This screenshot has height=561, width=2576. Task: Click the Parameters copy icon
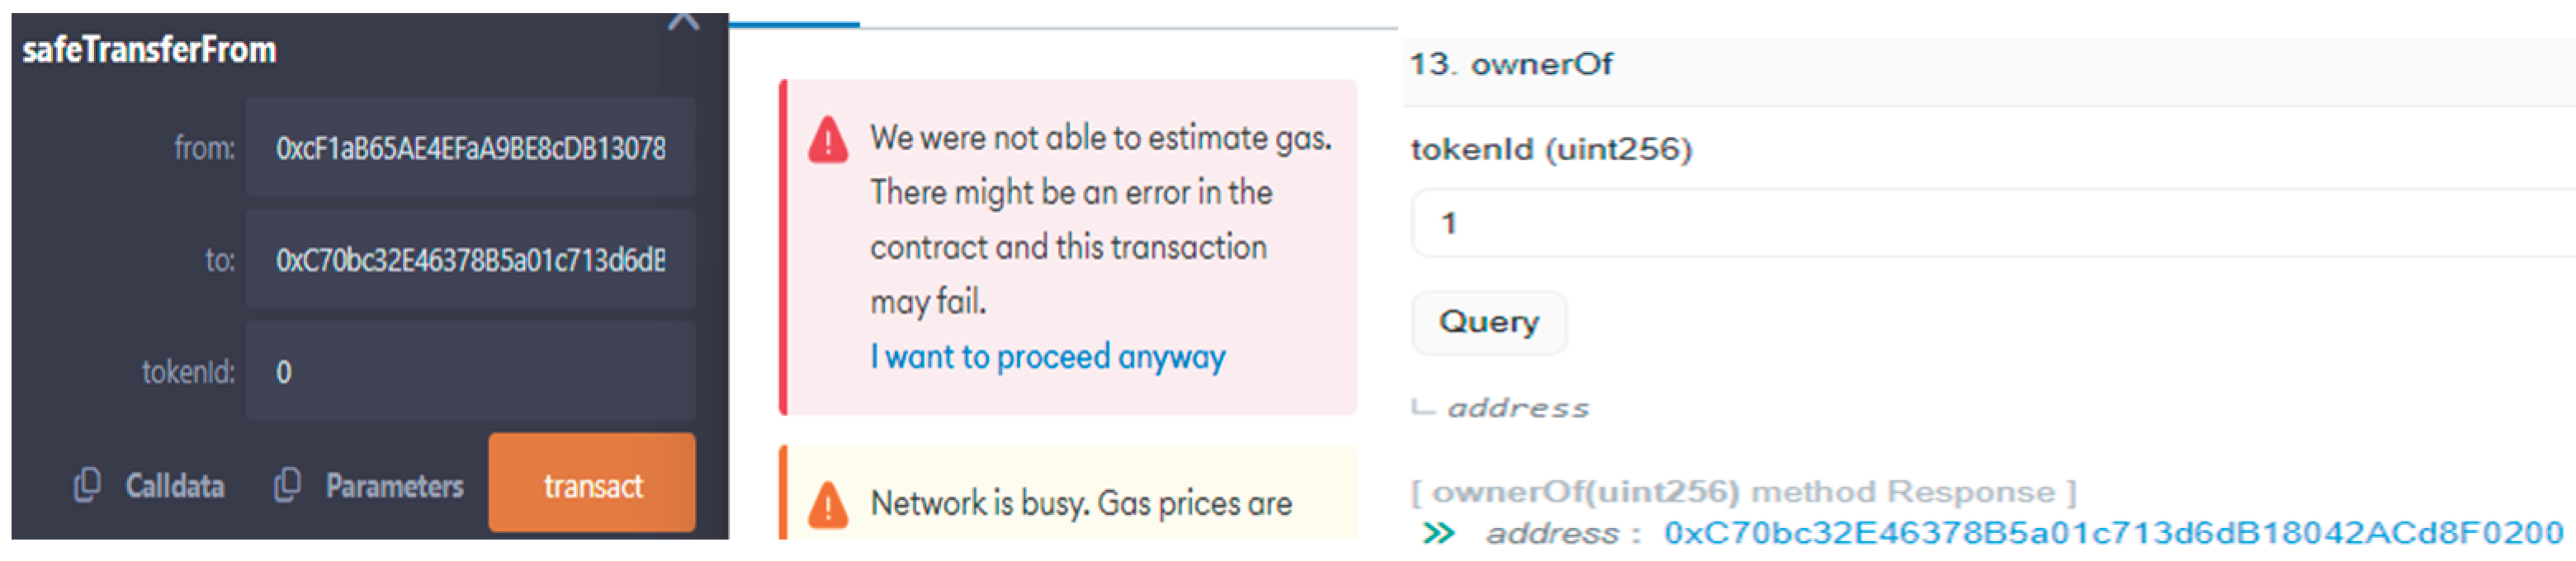(x=287, y=485)
